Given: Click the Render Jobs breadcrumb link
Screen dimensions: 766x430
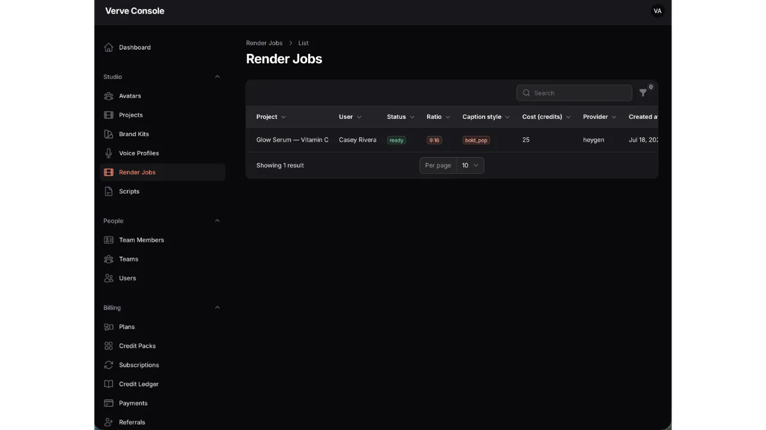Looking at the screenshot, I should click(264, 43).
